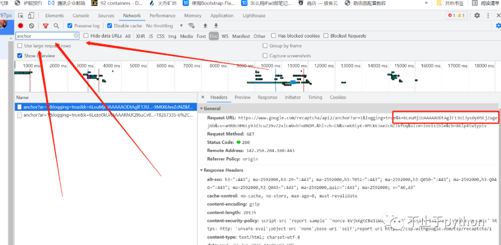This screenshot has width=501, height=245.
Task: Clear the network log
Action: tap(32, 26)
